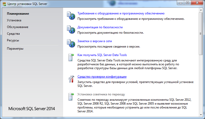The width and height of the screenshot is (205, 119).
Task: Follow the Заметки о версии в сети link
Action: [94, 41]
